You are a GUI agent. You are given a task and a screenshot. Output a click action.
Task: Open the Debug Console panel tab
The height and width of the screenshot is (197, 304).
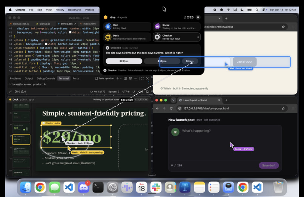46,78
